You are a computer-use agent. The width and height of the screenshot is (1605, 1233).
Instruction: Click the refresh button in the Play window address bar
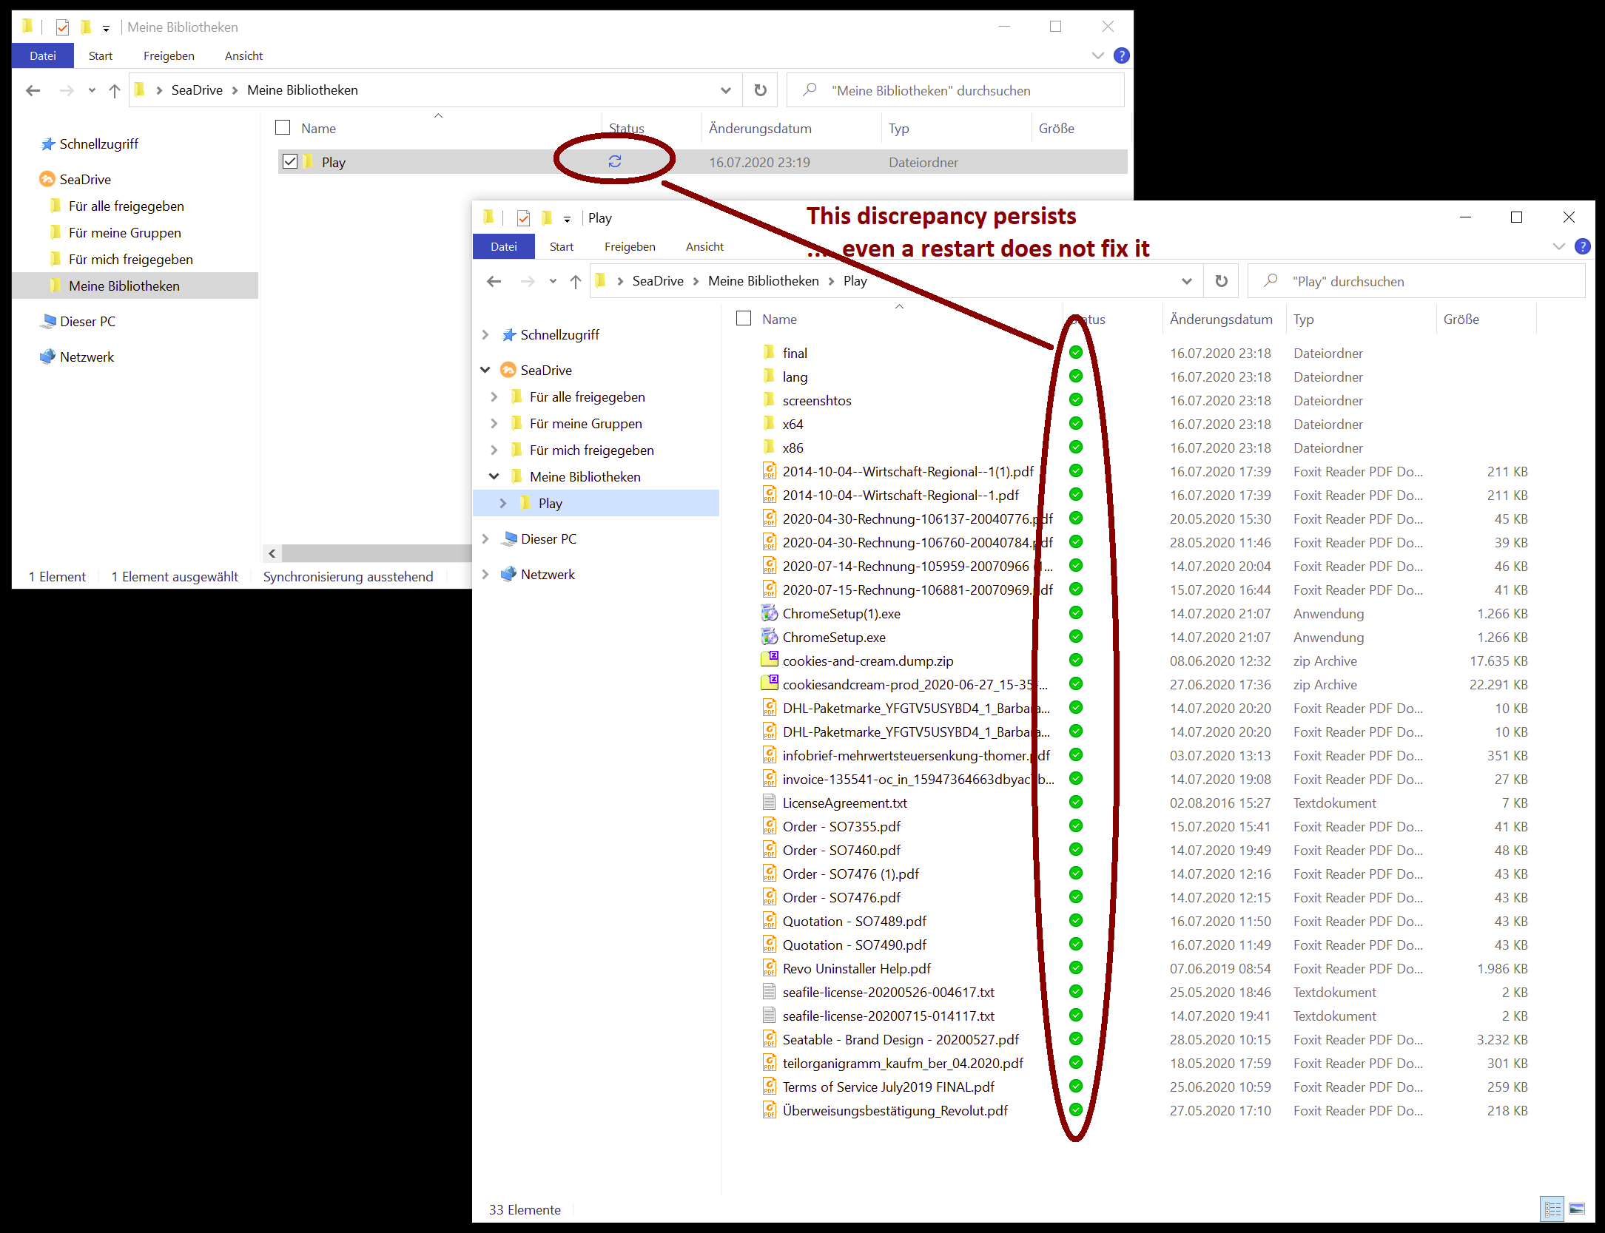(x=1221, y=281)
